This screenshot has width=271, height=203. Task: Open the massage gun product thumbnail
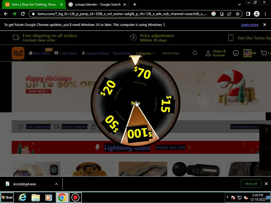tap(196, 169)
